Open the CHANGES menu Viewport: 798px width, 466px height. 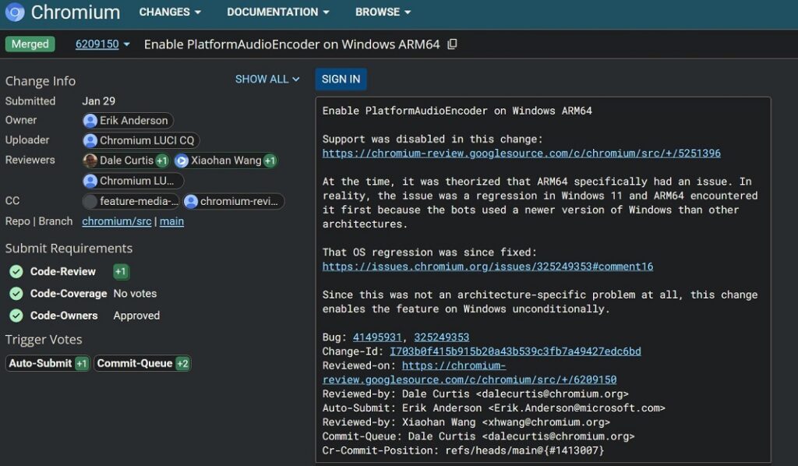(169, 12)
